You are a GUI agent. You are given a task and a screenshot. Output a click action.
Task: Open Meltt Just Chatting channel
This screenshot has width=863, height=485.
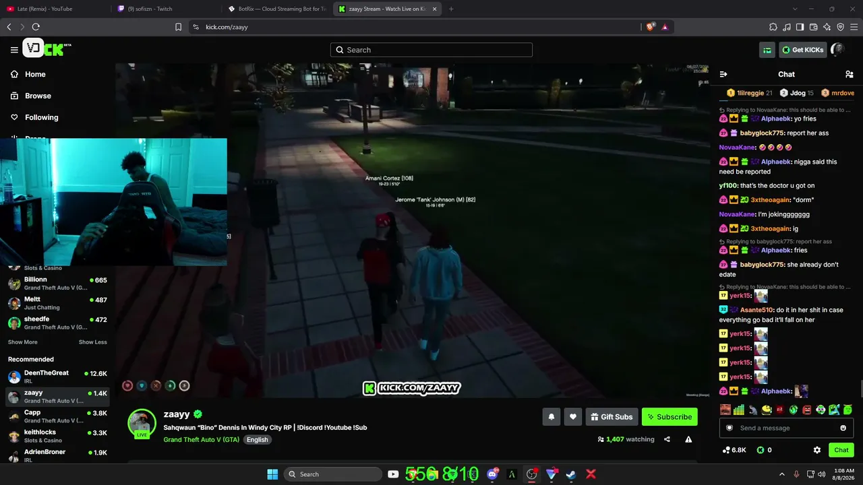pos(57,303)
